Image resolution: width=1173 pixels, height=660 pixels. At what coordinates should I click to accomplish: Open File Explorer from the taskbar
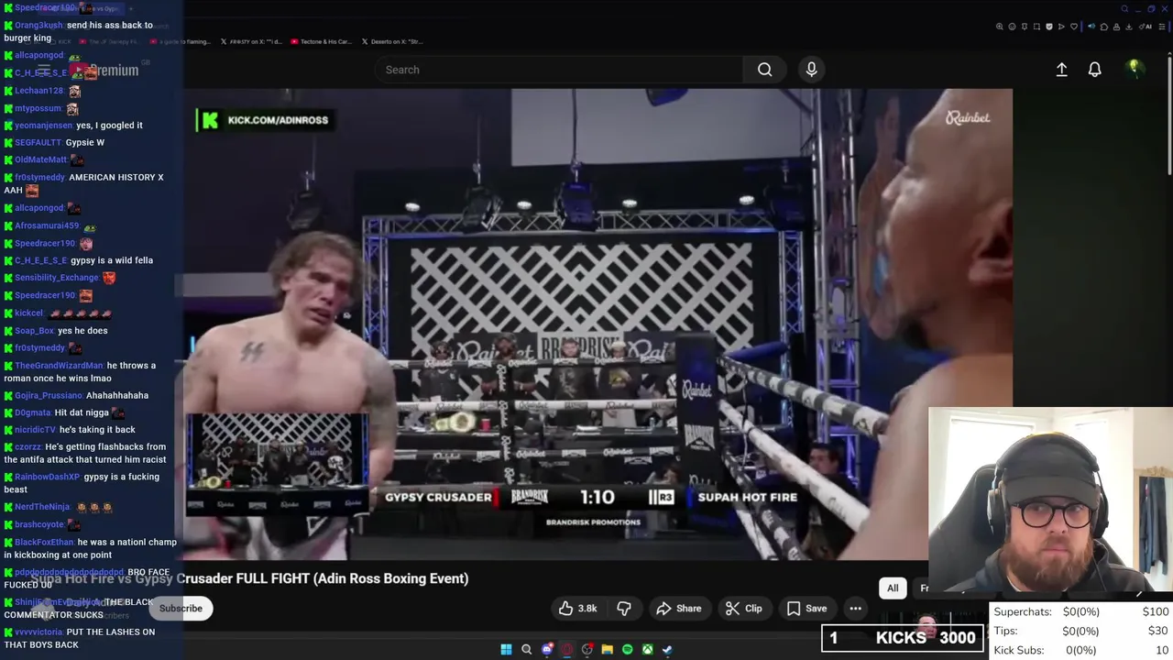(x=607, y=650)
